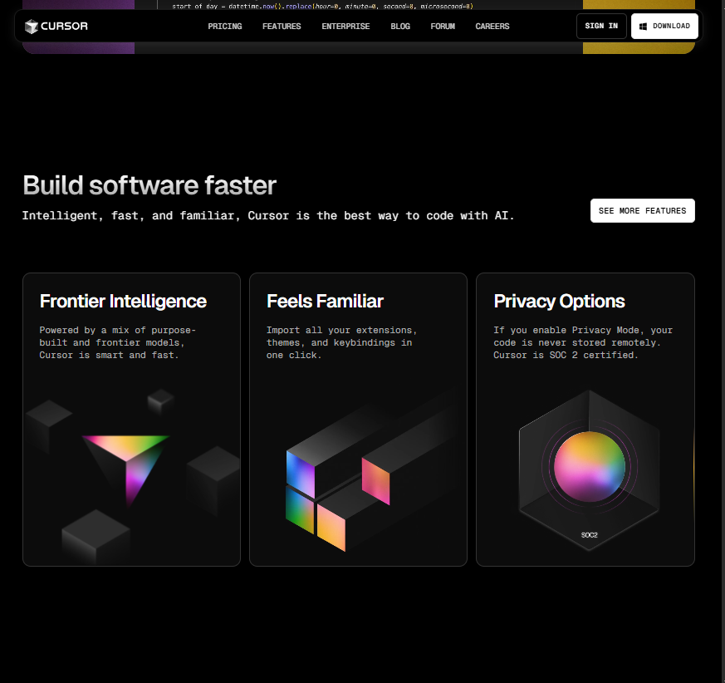The image size is (725, 683).
Task: Open the Forum nav link
Action: pyautogui.click(x=443, y=27)
